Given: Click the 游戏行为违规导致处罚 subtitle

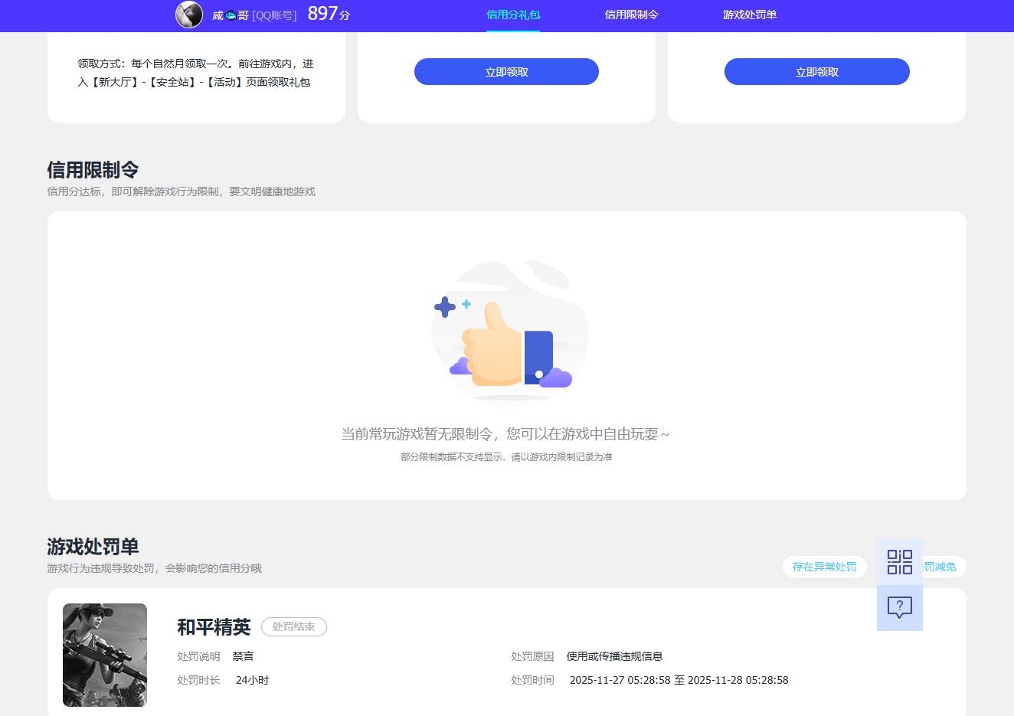Looking at the screenshot, I should [x=154, y=568].
